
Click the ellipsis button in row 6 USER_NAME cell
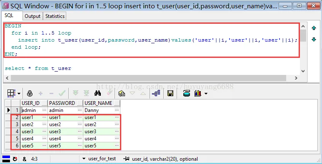coord(117,146)
